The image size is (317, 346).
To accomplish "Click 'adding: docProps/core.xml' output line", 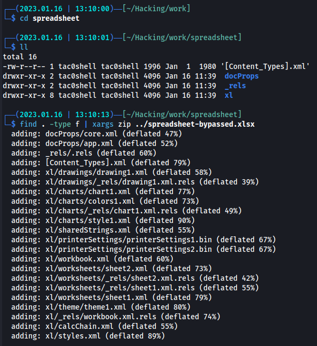I will 97,134.
